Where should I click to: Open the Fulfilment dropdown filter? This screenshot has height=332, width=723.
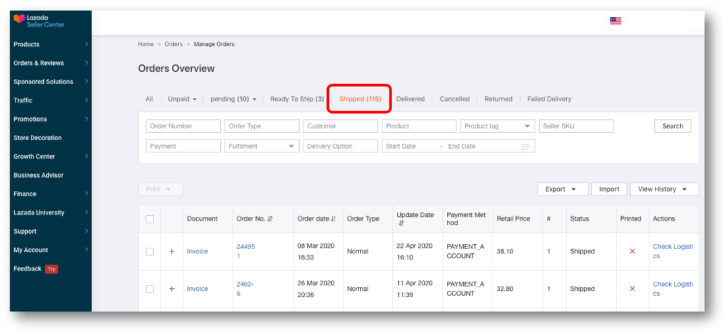[262, 147]
